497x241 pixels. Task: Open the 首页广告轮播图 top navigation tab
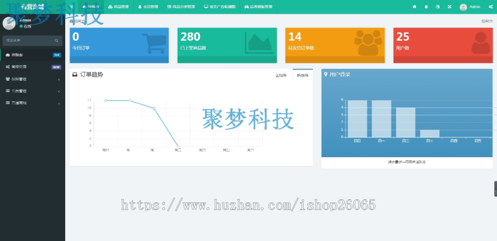[x=220, y=7]
